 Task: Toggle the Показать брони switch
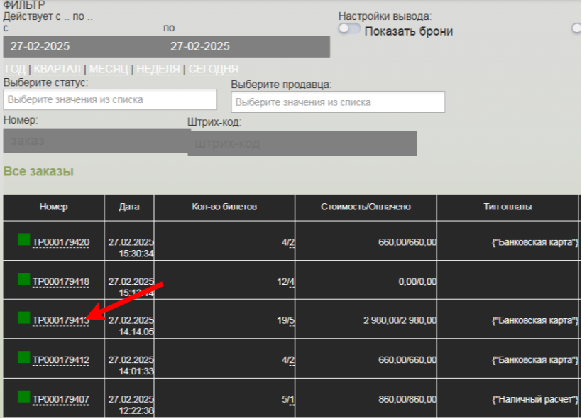[x=349, y=29]
